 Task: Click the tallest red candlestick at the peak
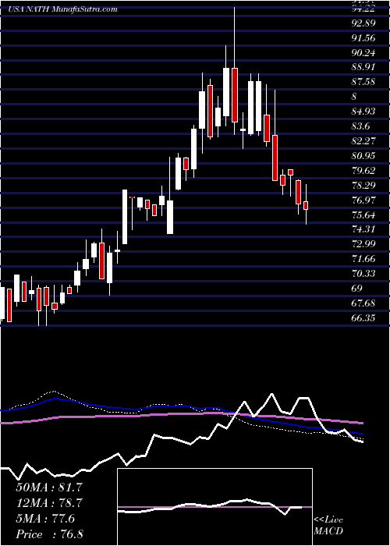pos(234,95)
